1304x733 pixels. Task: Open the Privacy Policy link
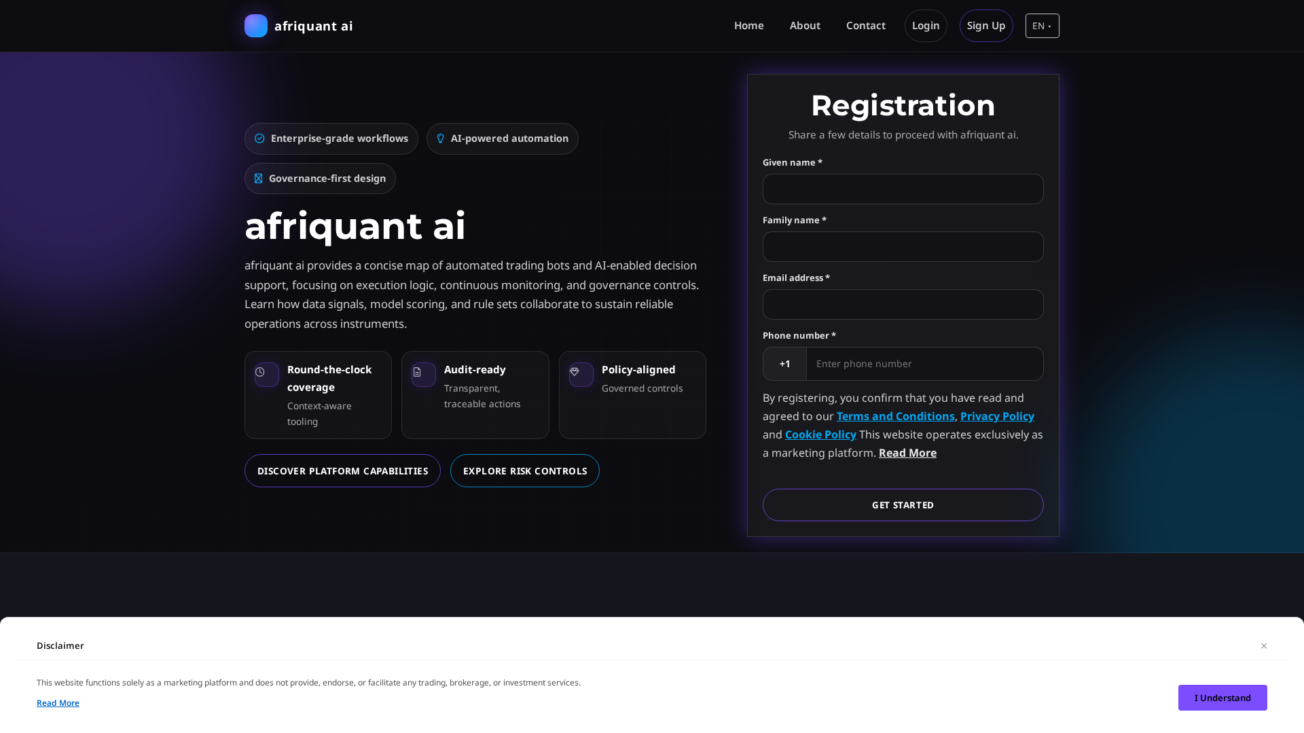(997, 416)
